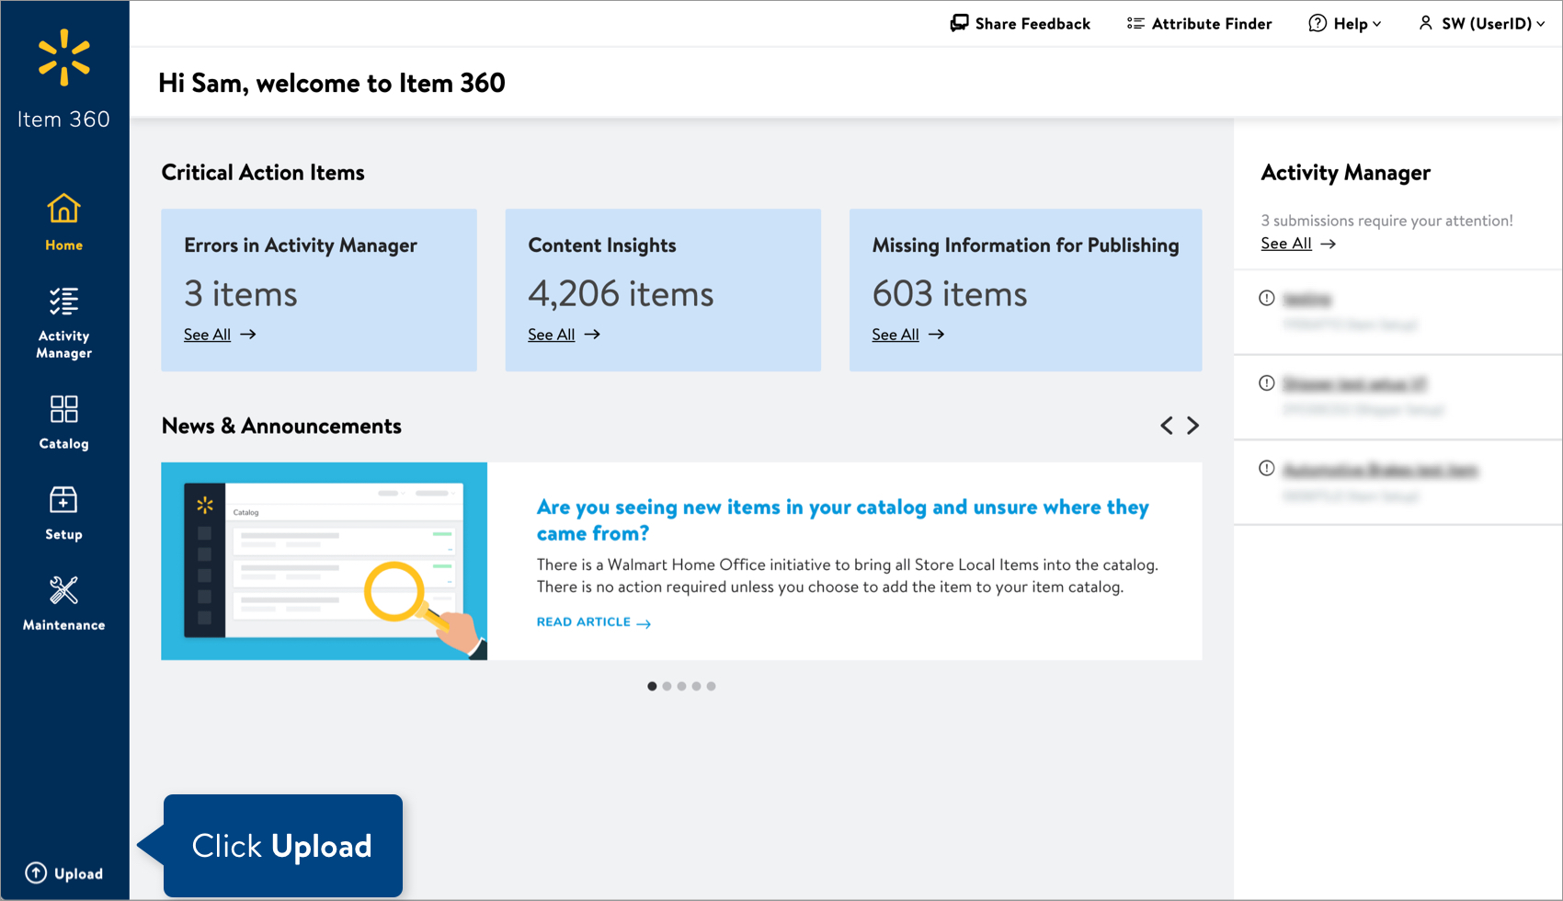Go to previous news announcement

point(1167,426)
